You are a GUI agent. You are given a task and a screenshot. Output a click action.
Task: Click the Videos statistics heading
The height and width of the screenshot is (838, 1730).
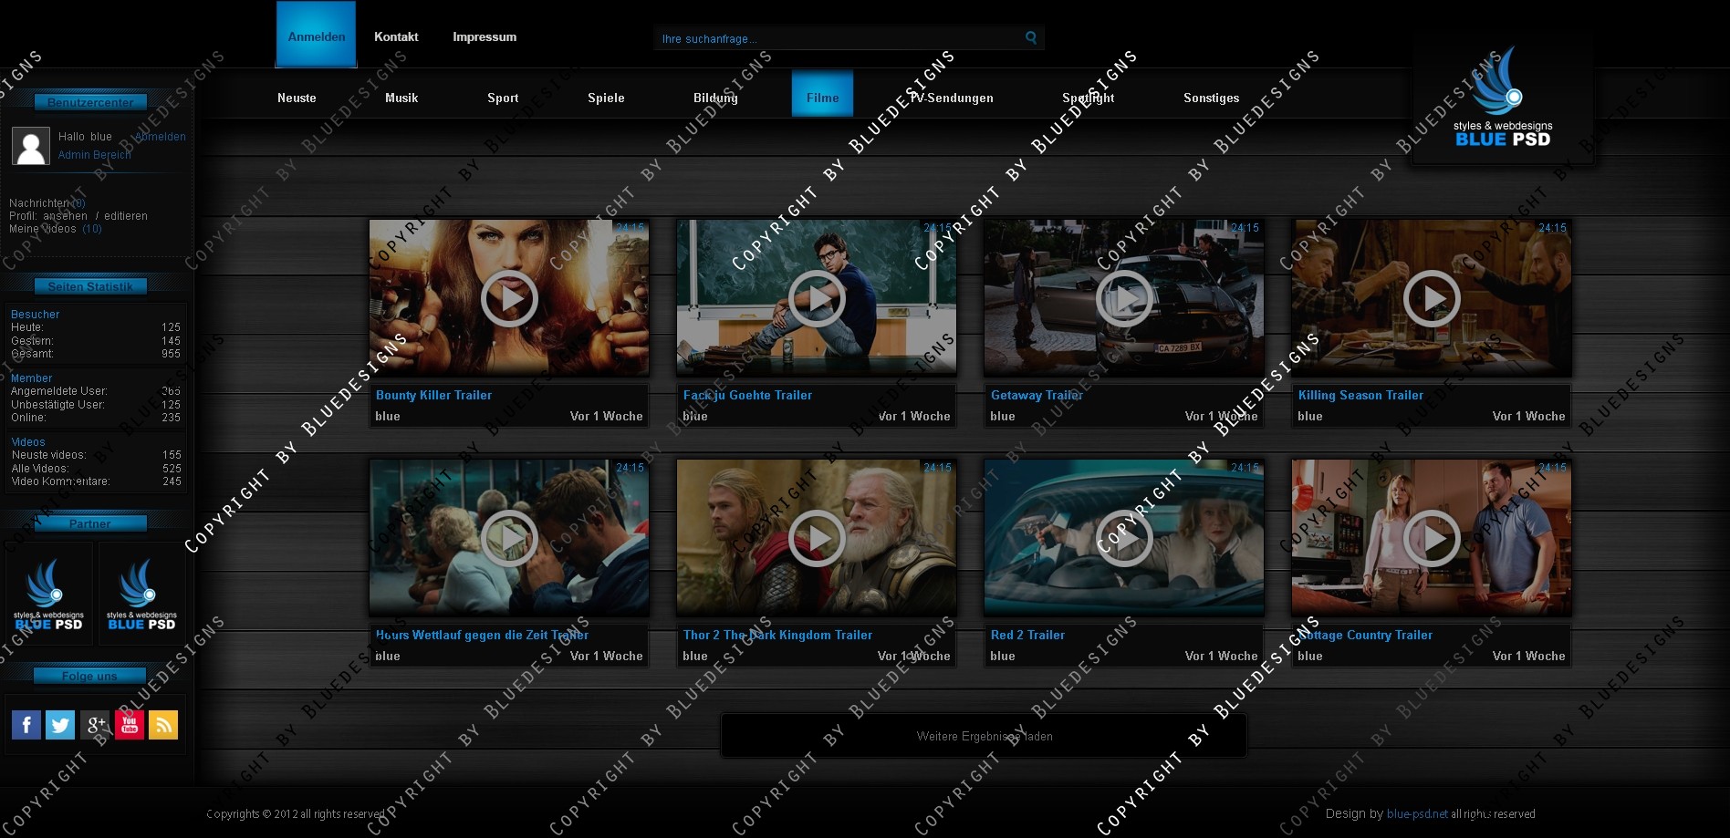[27, 442]
